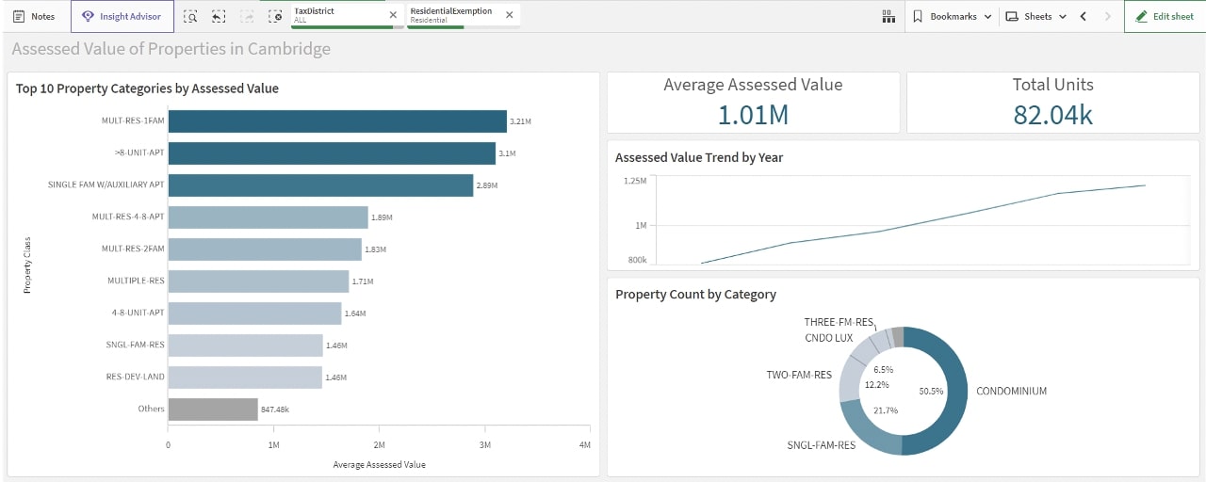Open the selections tool grid icon
Image resolution: width=1206 pixels, height=482 pixels.
pos(888,16)
